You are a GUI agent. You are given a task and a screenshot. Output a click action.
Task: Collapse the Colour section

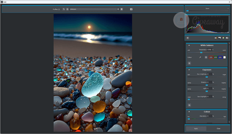(189, 112)
